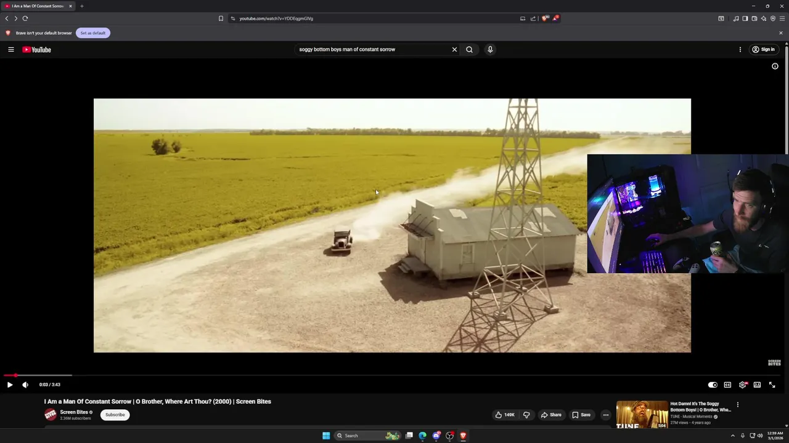
Task: Turn on closed captions (CC)
Action: pos(727,385)
